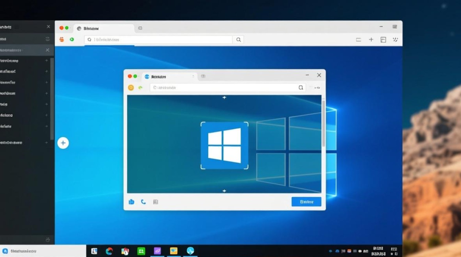This screenshot has width=461, height=257.
Task: Click the orange circle icon in inner toolbar
Action: click(131, 88)
